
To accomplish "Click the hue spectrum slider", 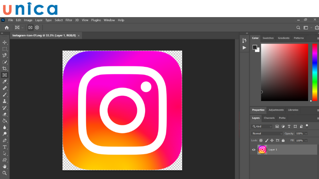I will (315, 72).
